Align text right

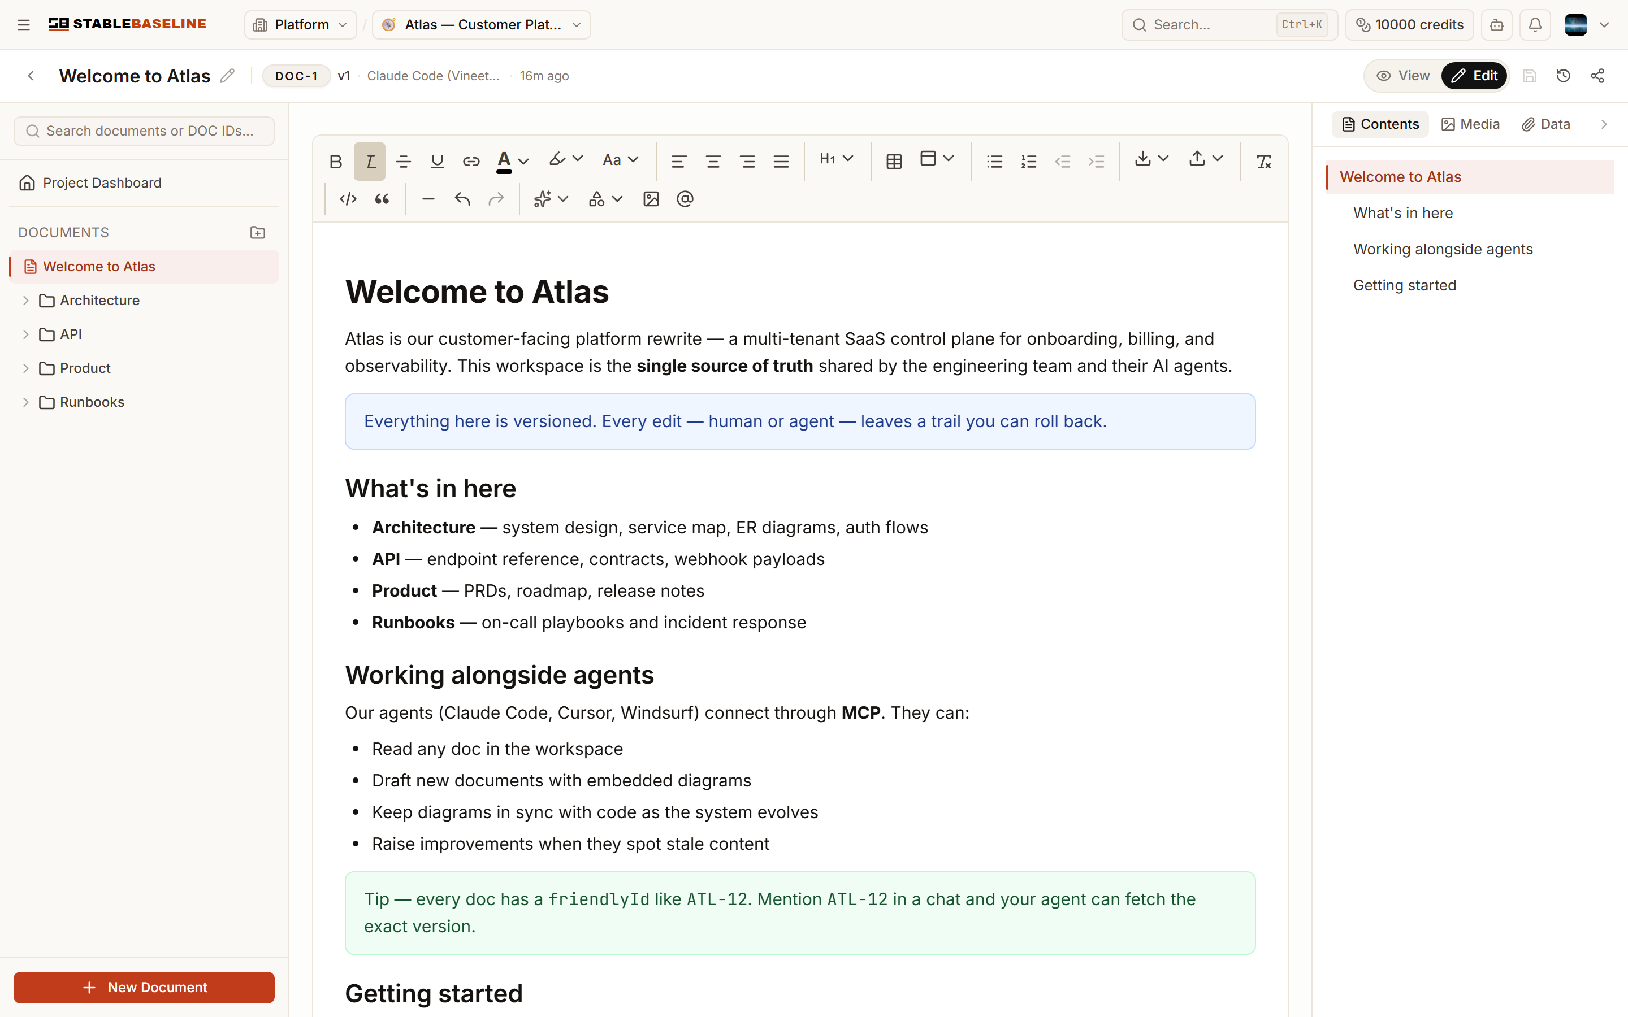click(747, 162)
